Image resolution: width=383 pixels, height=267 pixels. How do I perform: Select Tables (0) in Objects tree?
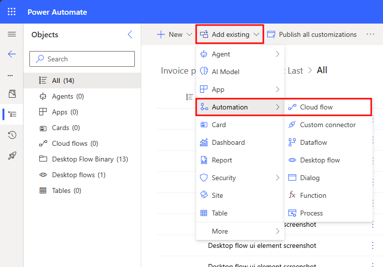pos(82,190)
